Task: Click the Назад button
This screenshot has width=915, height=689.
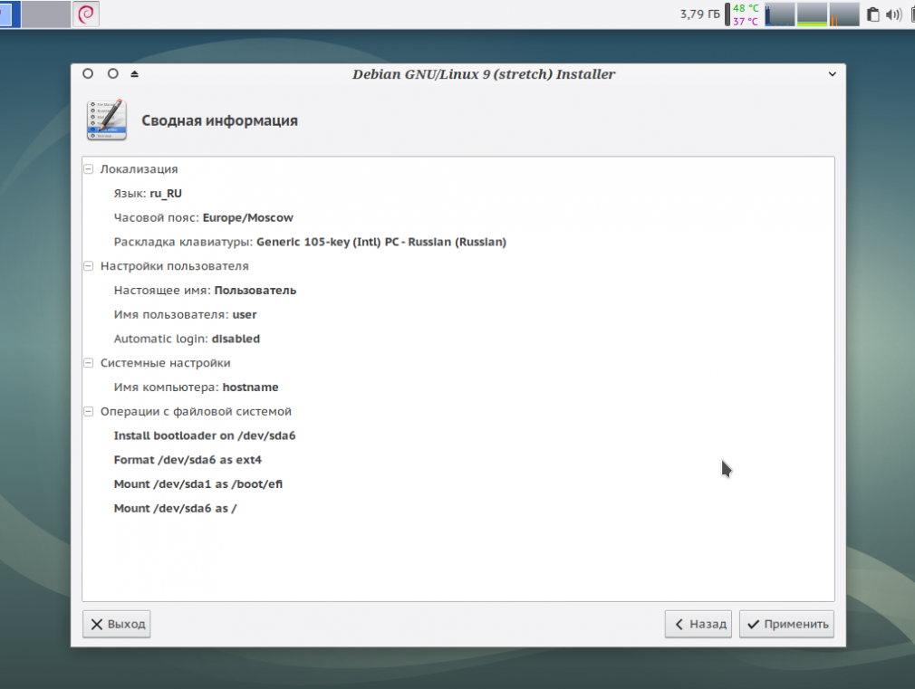Action: coord(698,624)
